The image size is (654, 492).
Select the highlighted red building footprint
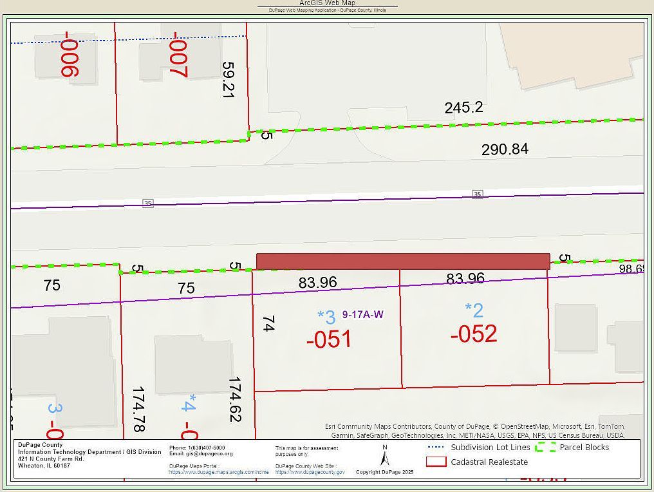coord(402,260)
